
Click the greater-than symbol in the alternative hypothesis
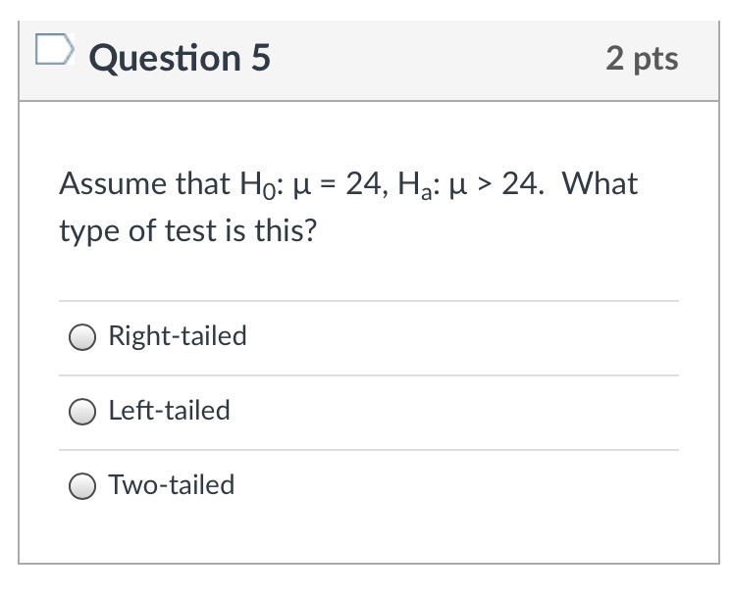click(x=484, y=185)
